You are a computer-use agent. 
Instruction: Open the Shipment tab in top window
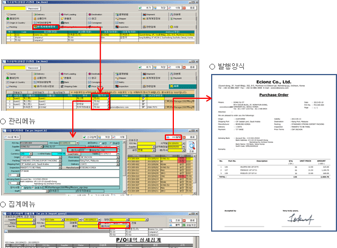[x=155, y=15]
